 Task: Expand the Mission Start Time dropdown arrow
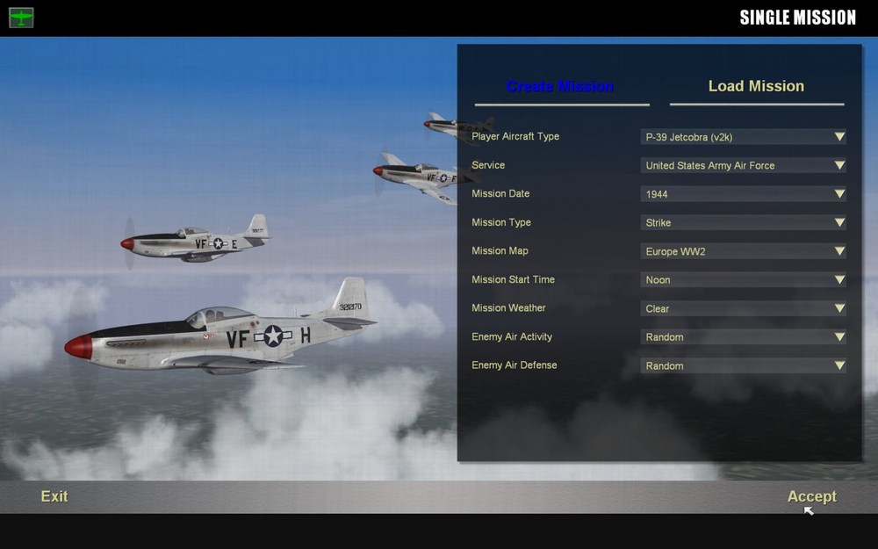click(x=839, y=279)
